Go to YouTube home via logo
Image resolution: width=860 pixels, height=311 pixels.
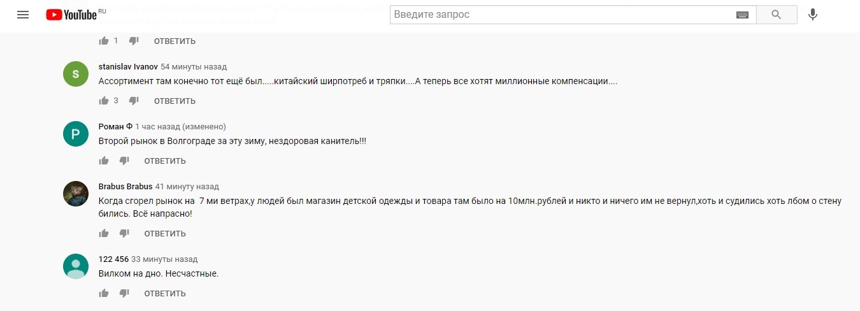(x=71, y=15)
